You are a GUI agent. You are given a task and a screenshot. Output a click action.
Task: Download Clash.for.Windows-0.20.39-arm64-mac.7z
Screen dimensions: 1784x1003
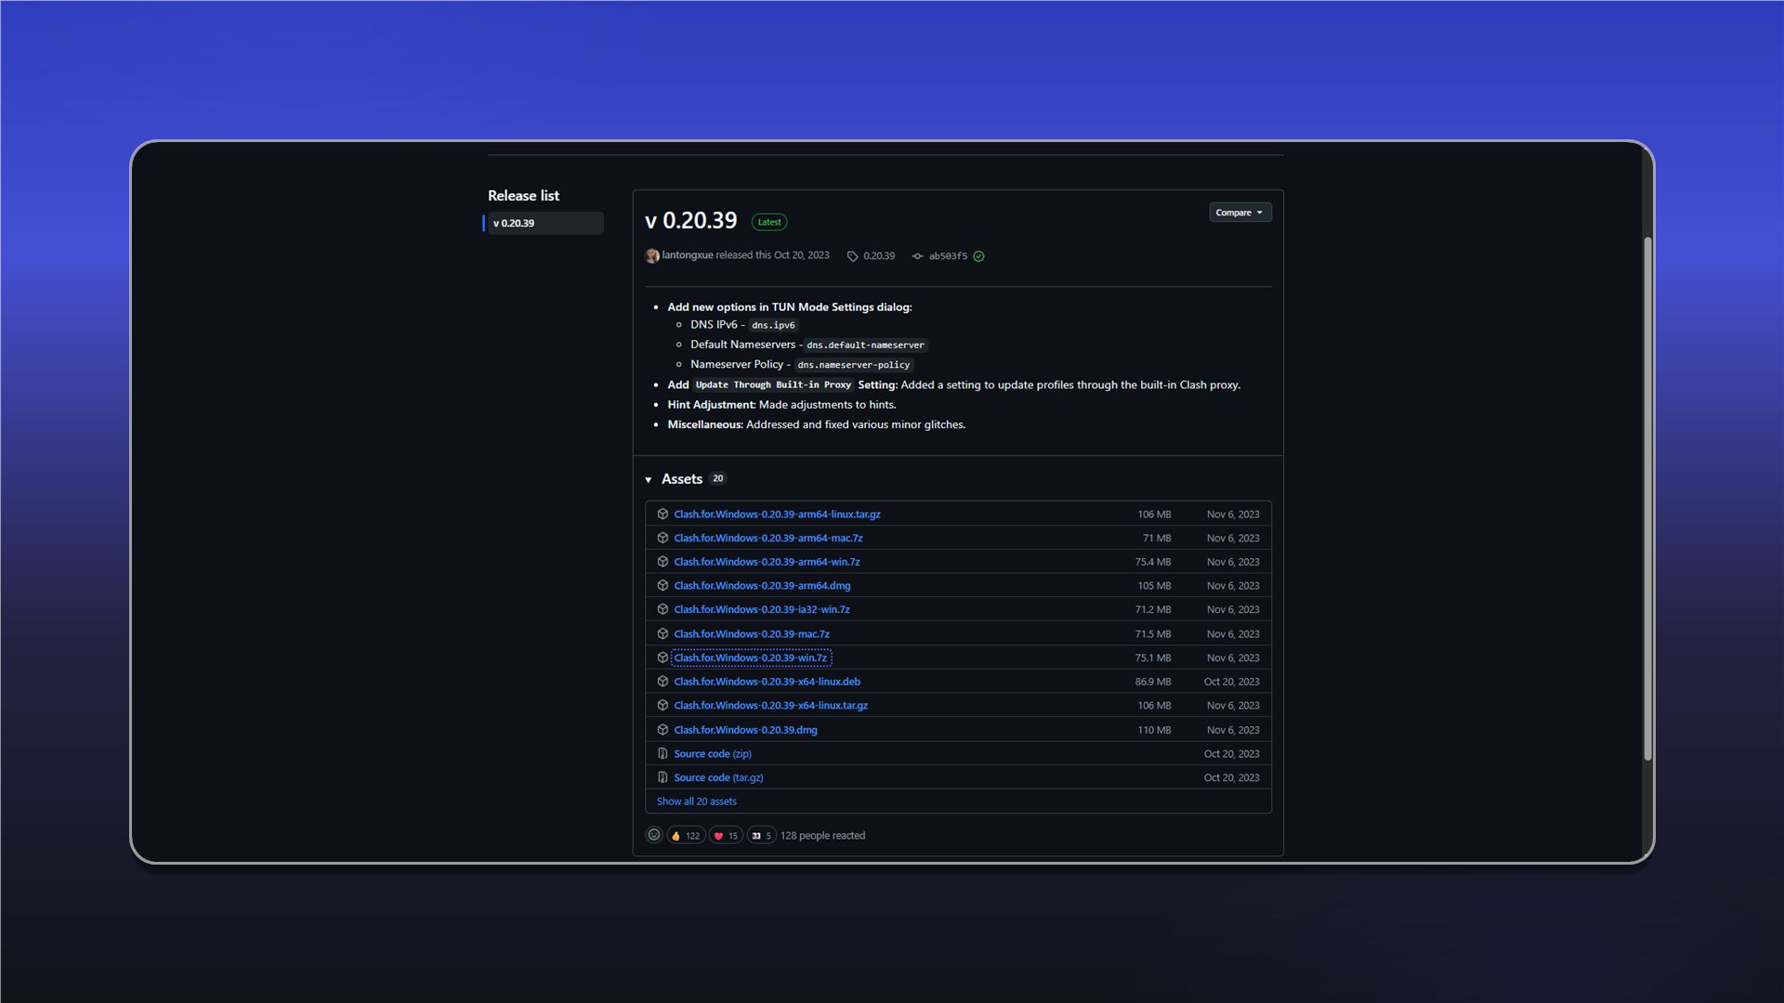[x=768, y=539]
